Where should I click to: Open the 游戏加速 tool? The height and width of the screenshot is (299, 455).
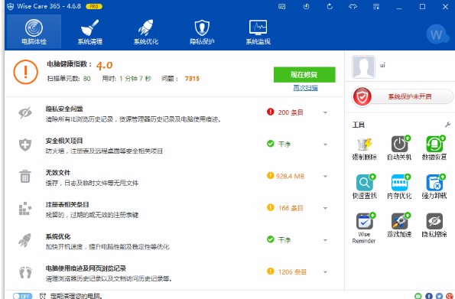399,226
